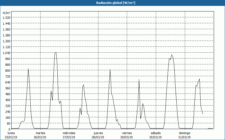Click the 80 y-axis value
225x140 pixels.
(9, 123)
